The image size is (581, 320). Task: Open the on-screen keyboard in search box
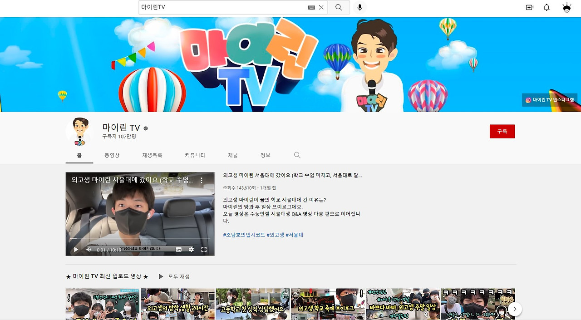(x=311, y=7)
